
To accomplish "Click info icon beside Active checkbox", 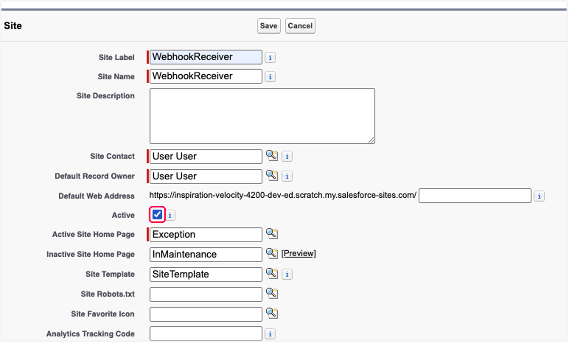I will 170,215.
